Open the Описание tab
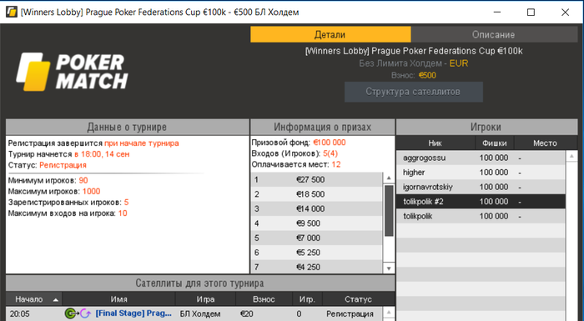 click(494, 35)
